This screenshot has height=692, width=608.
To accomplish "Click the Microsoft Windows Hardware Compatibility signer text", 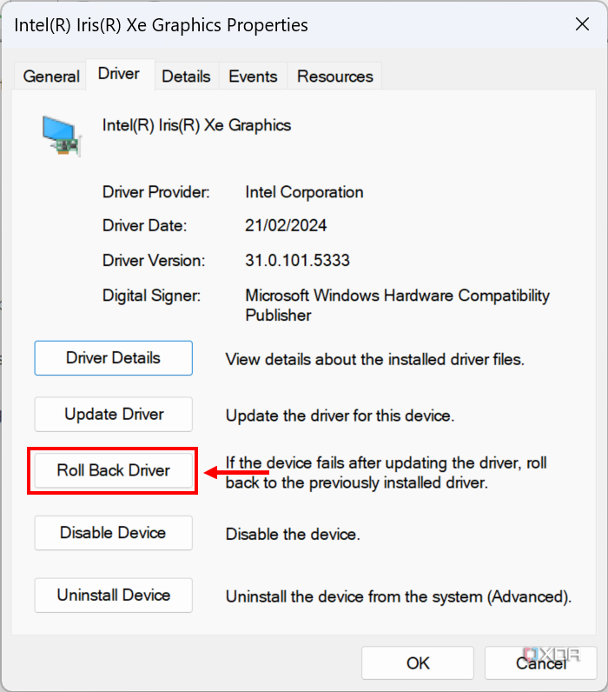I will pos(397,305).
